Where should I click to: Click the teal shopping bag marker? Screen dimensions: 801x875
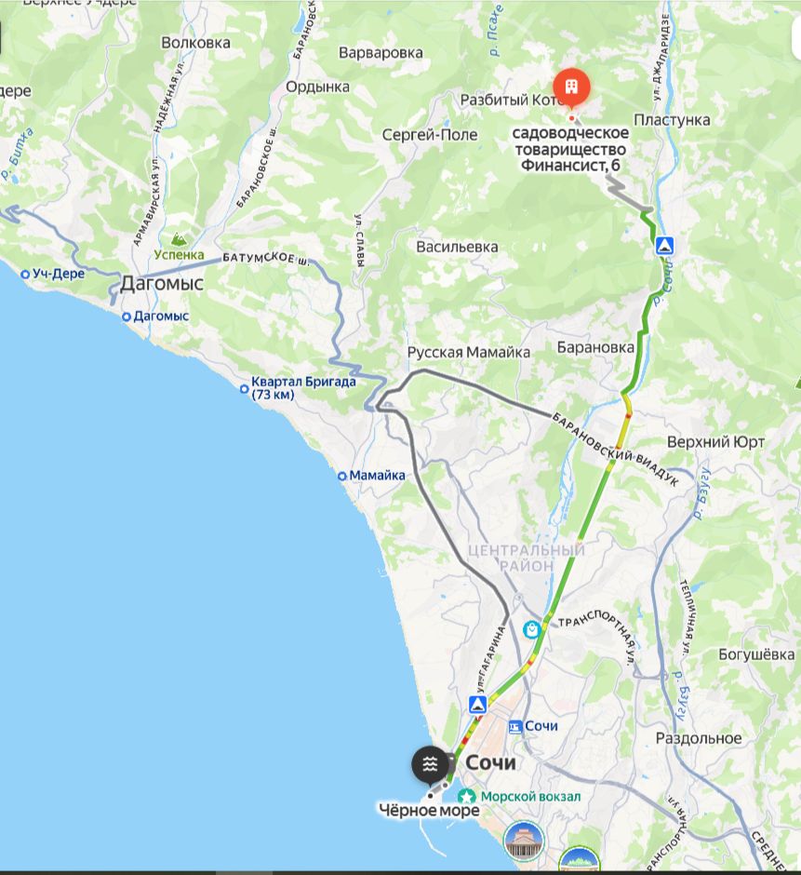click(531, 629)
